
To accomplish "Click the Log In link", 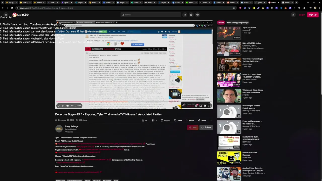I will 302,15.
